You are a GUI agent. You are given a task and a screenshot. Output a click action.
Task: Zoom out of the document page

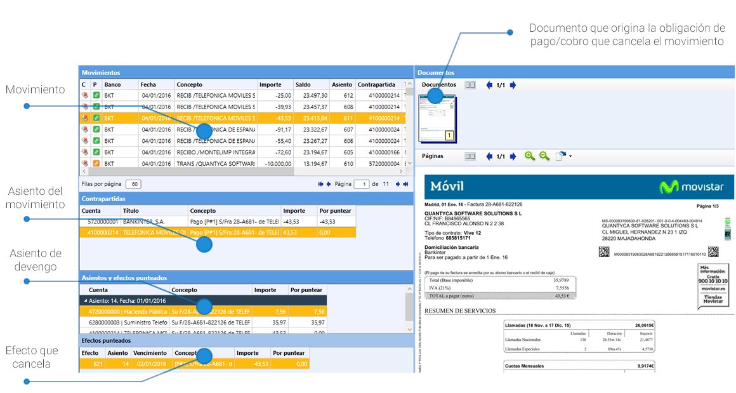click(x=544, y=156)
